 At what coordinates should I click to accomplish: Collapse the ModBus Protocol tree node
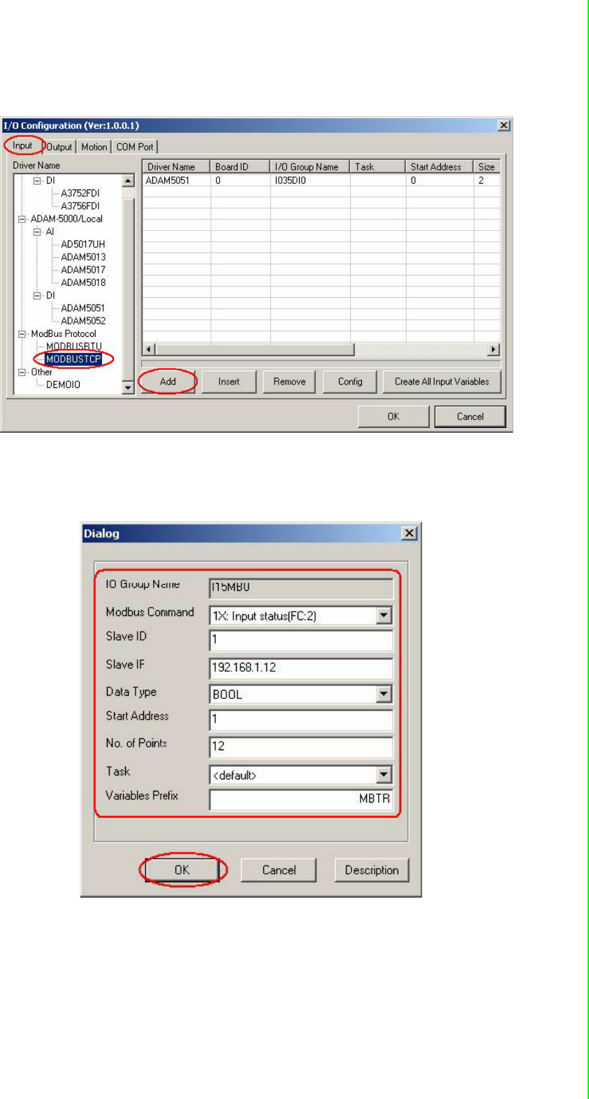pos(22,334)
